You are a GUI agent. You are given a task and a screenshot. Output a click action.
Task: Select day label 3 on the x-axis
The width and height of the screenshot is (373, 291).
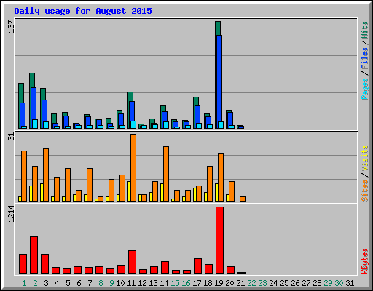point(46,283)
